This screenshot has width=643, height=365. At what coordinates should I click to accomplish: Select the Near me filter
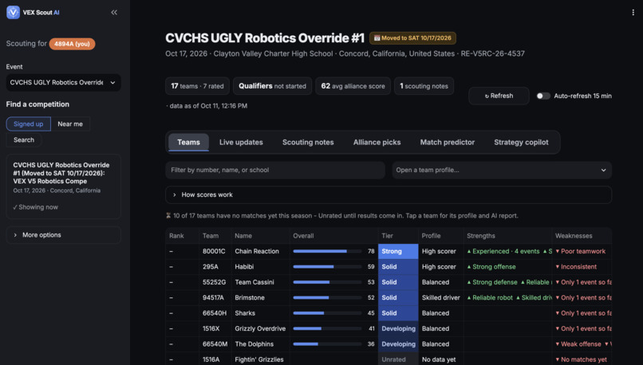pos(70,124)
